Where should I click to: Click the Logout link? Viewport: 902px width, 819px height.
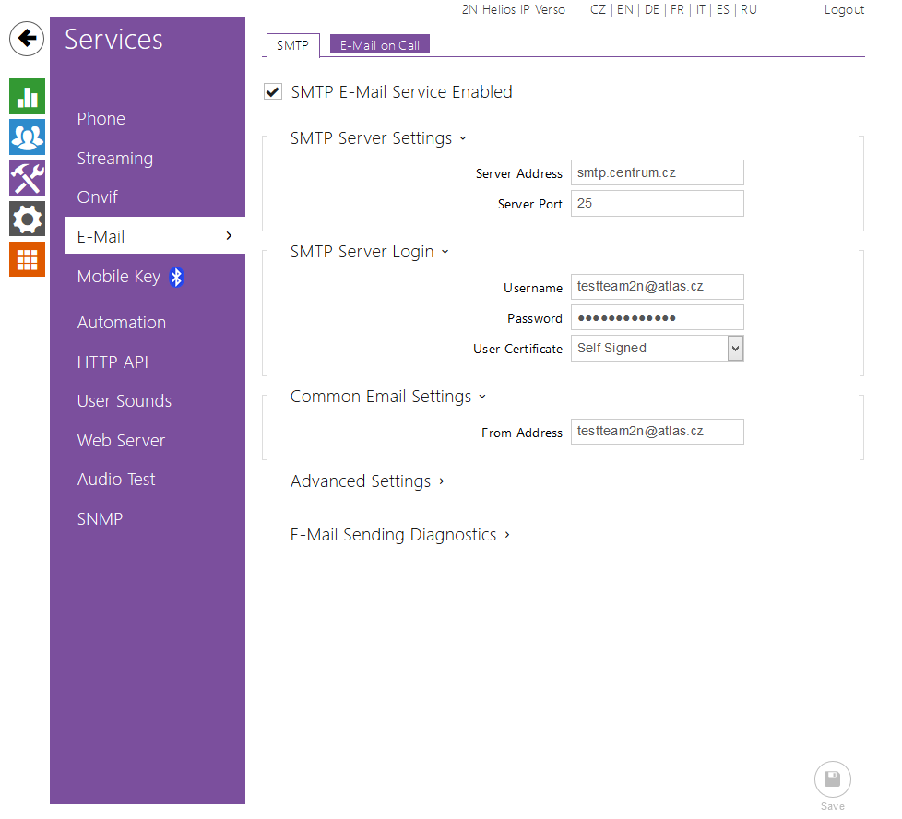(844, 10)
